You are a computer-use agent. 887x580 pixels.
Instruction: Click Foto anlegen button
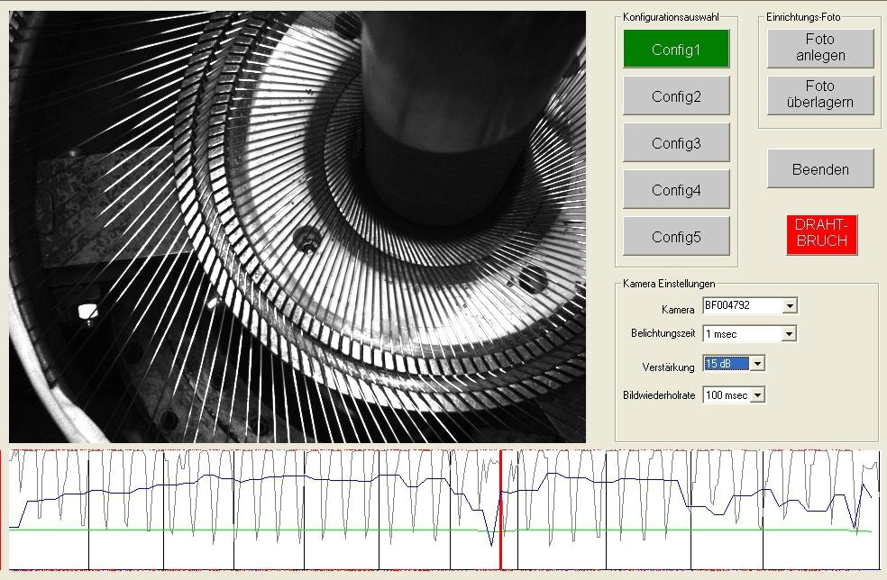[x=820, y=48]
